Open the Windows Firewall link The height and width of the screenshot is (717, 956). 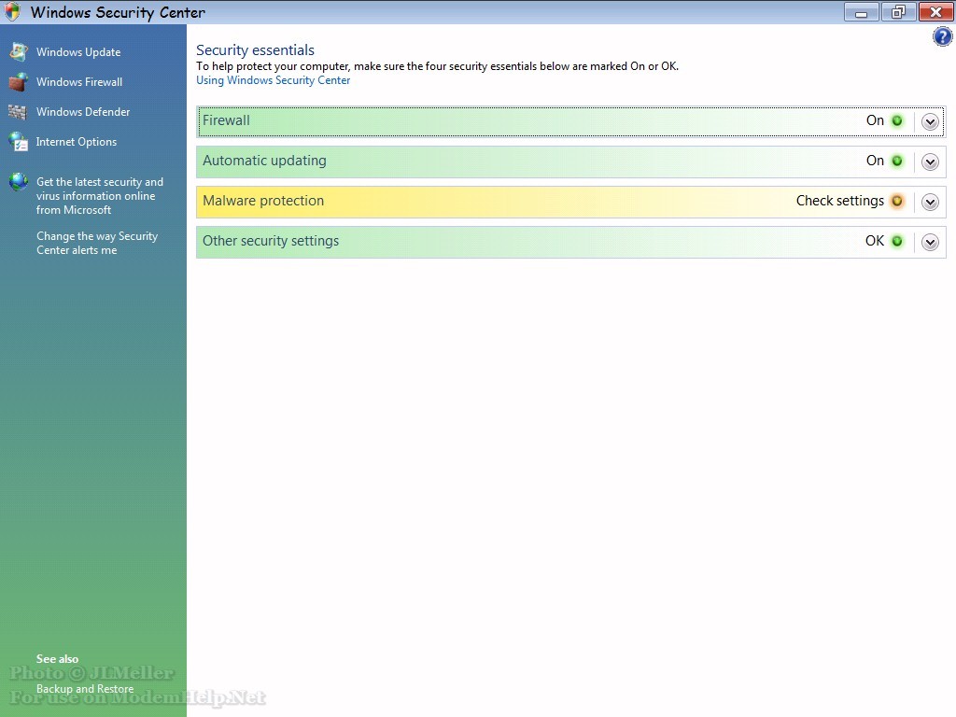[79, 82]
